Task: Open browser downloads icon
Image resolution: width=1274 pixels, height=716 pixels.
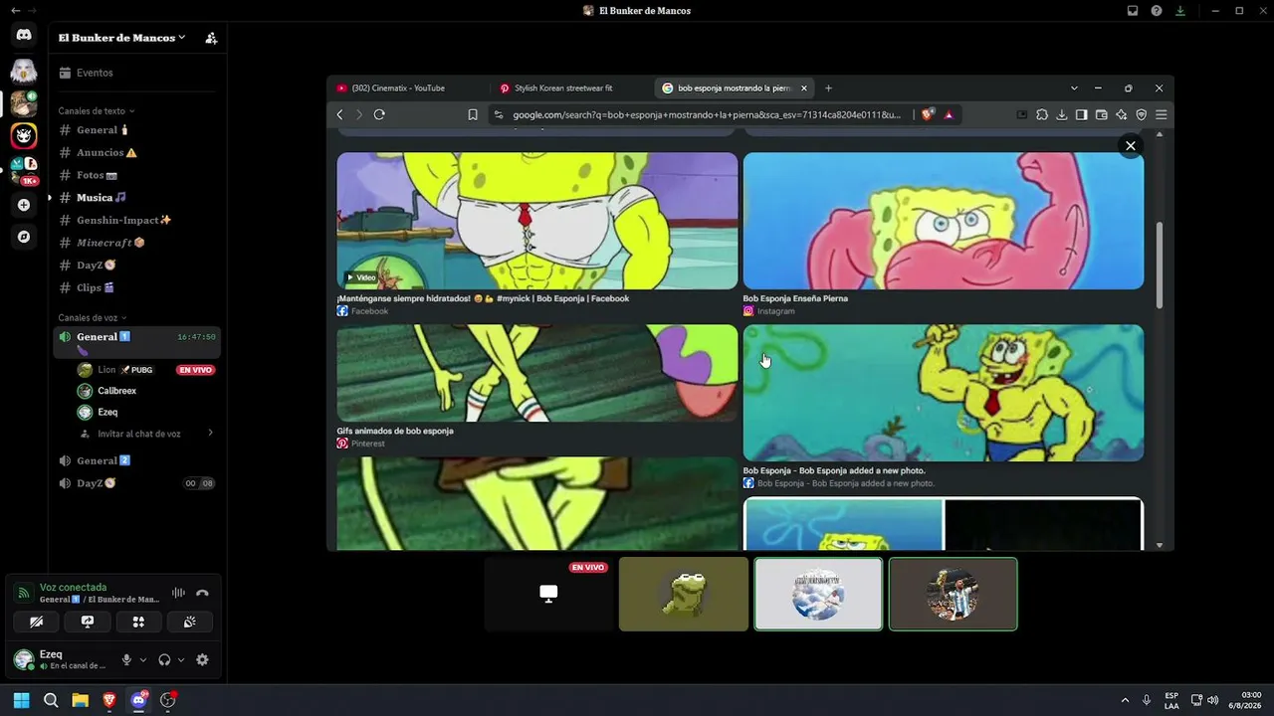Action: (1062, 114)
